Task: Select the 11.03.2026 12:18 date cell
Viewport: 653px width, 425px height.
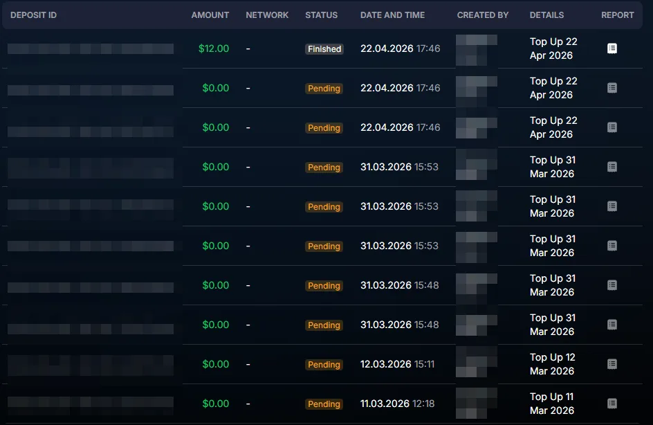Action: pos(397,404)
